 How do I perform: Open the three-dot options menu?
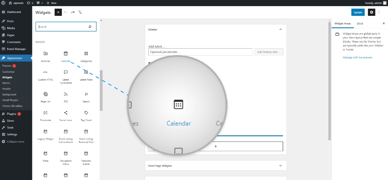[379, 12]
